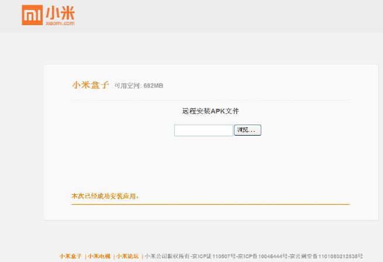This screenshot has width=383, height=262.
Task: Focus the APK file path input field
Action: coord(203,130)
